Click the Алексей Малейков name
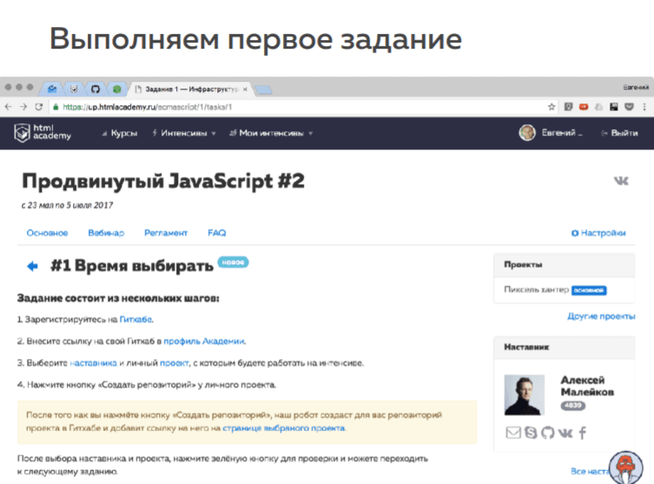 point(587,386)
